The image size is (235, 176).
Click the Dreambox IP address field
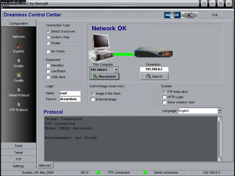click(154, 69)
